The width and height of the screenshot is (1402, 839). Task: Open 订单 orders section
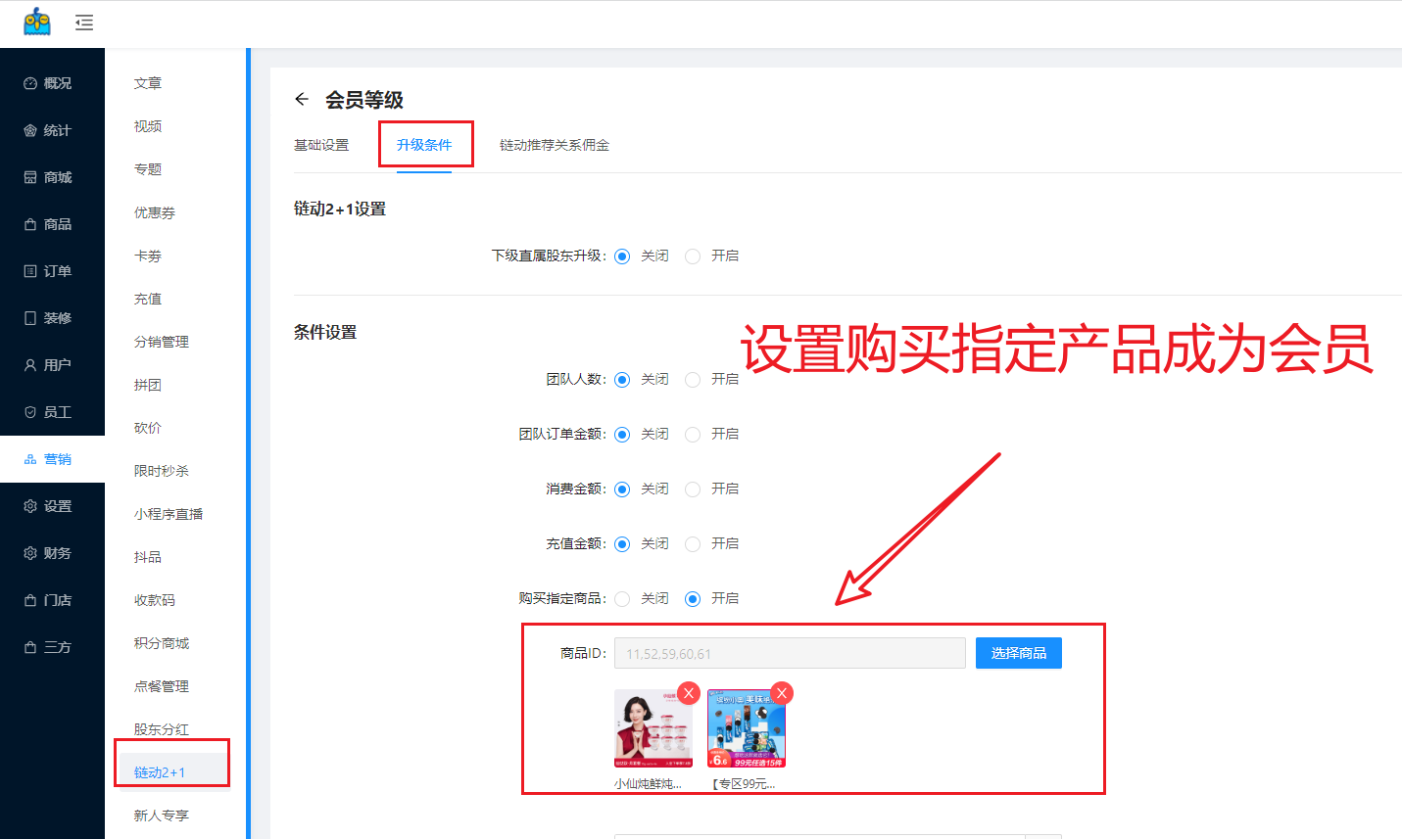49,271
